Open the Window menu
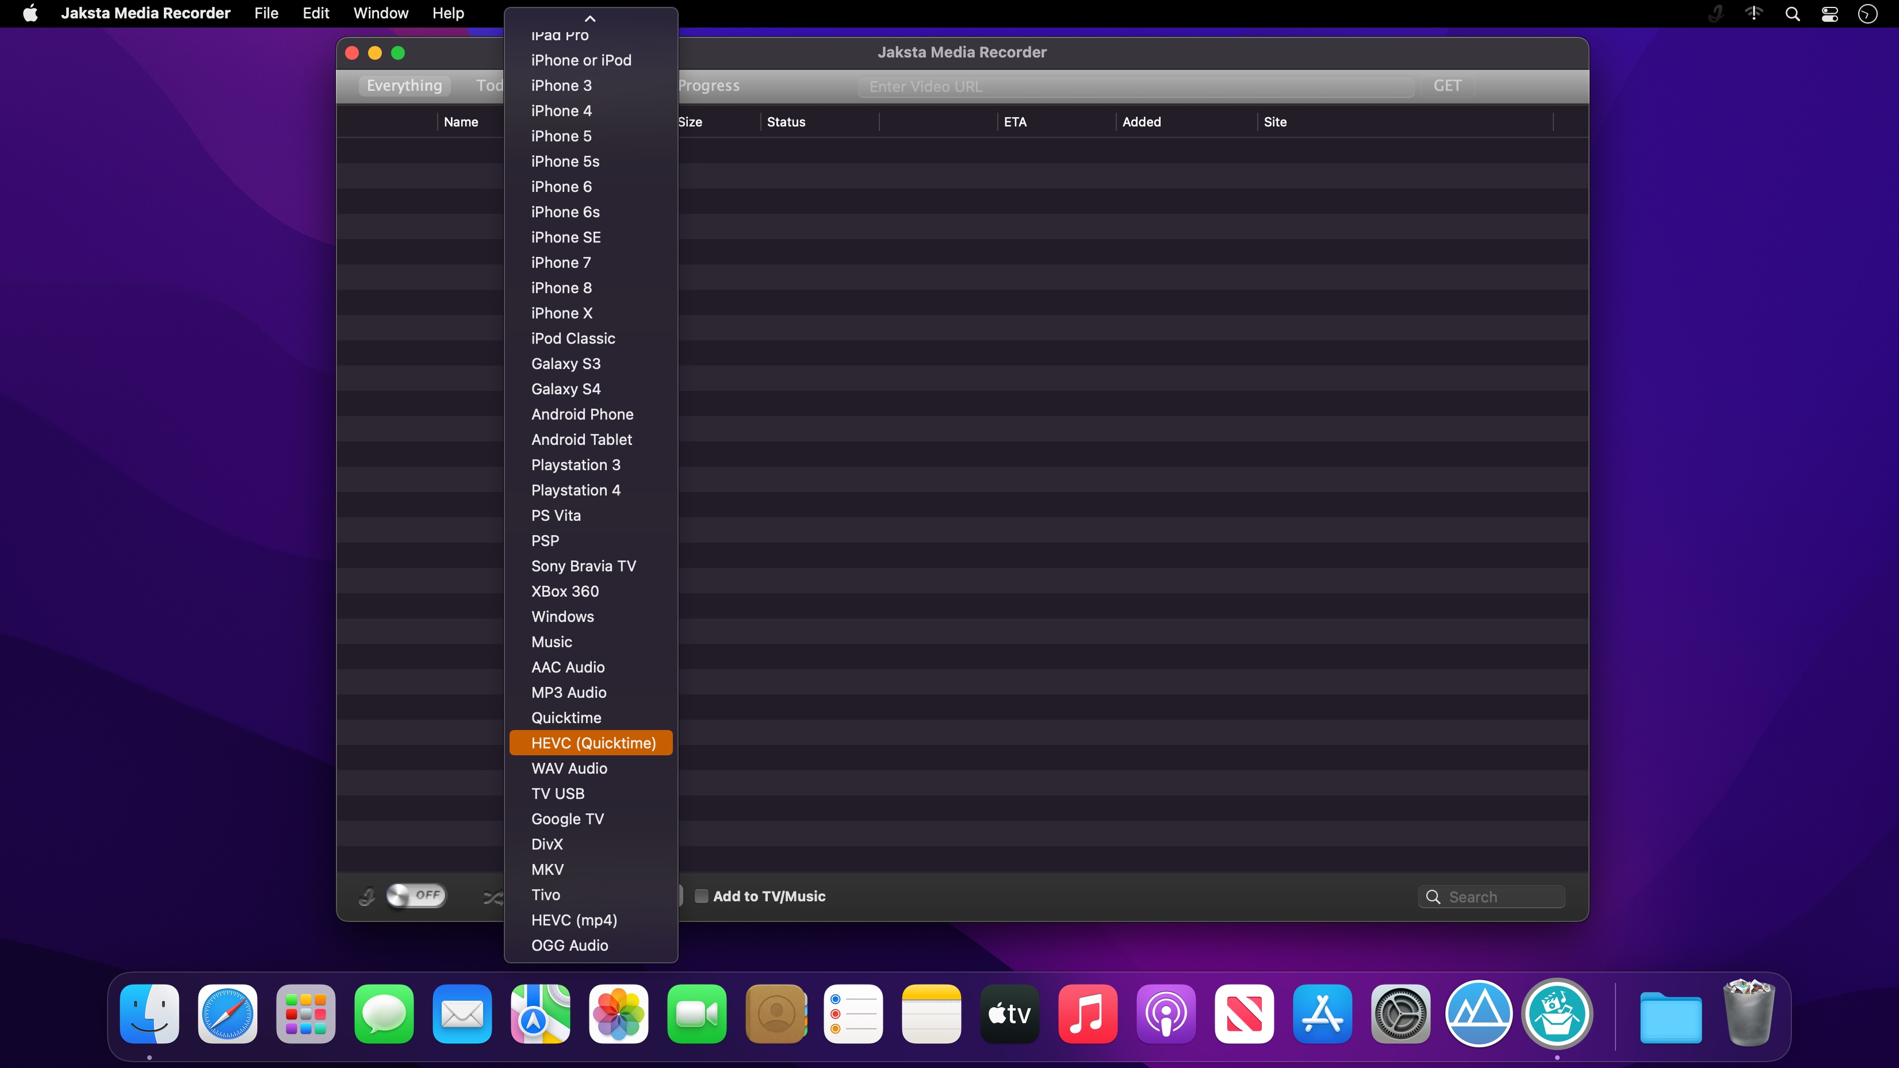The width and height of the screenshot is (1899, 1068). tap(380, 13)
